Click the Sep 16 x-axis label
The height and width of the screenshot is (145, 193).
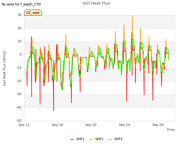tap(57, 125)
